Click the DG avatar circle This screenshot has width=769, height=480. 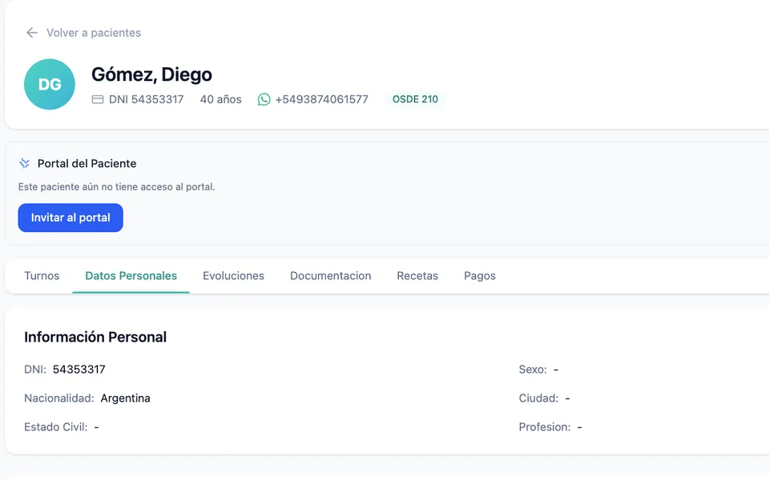[x=50, y=84]
